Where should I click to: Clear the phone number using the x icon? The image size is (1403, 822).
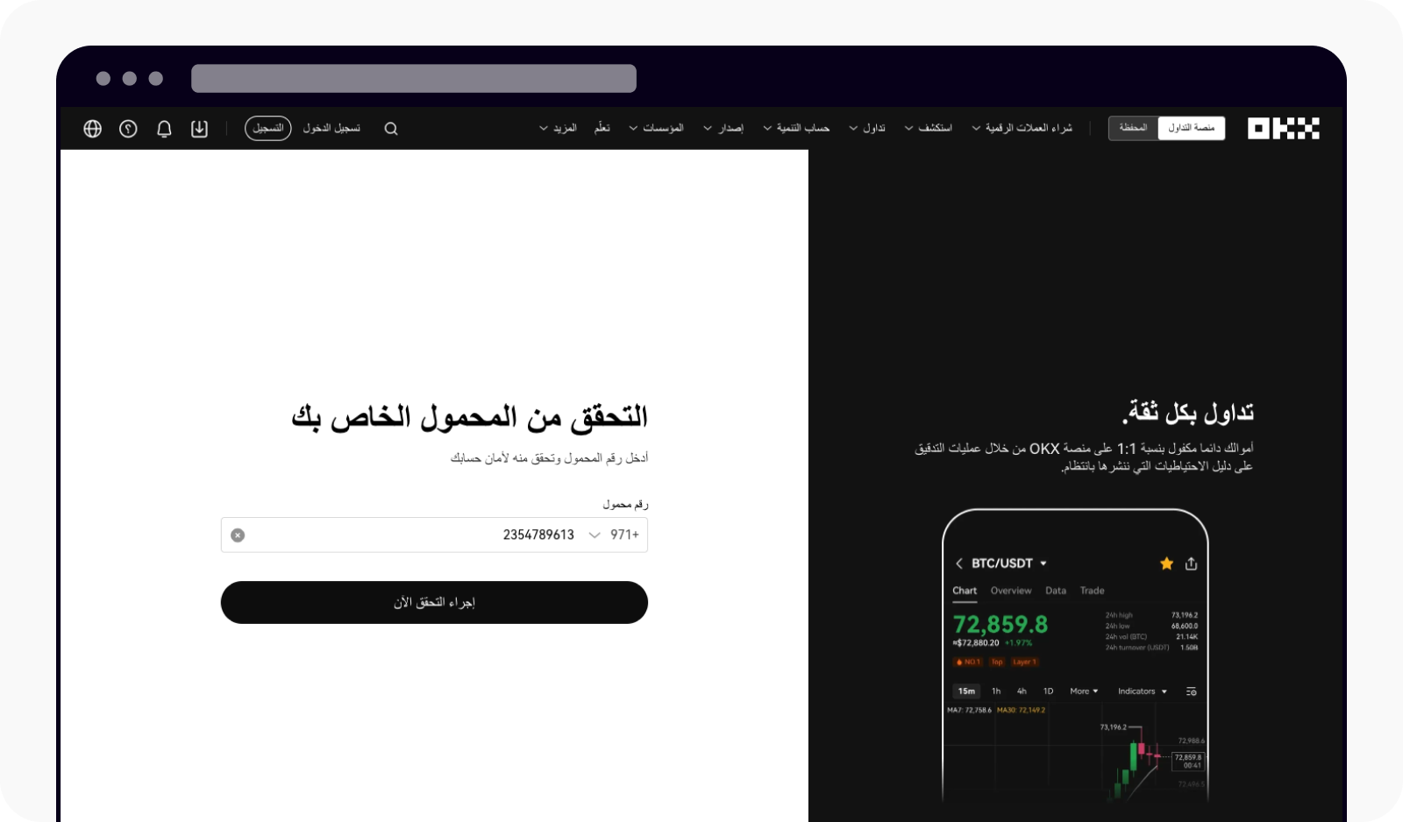(237, 535)
